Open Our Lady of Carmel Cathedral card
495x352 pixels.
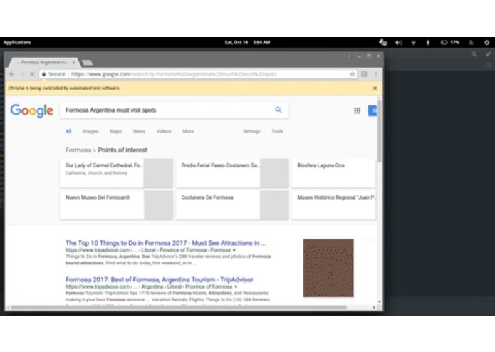117,173
